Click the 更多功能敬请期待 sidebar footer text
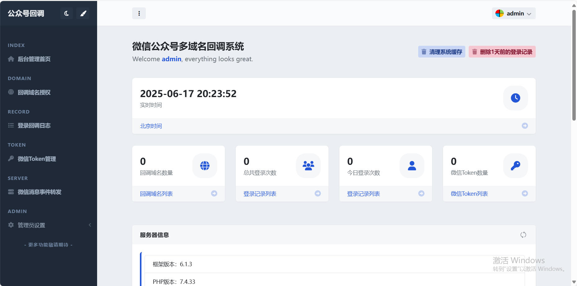The height and width of the screenshot is (286, 577). pyautogui.click(x=48, y=245)
